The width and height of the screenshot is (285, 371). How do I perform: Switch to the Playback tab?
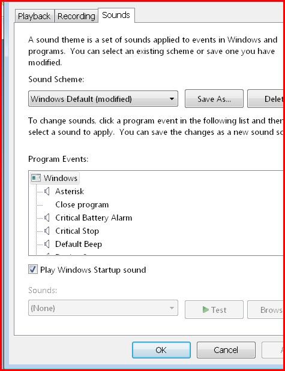pos(34,16)
